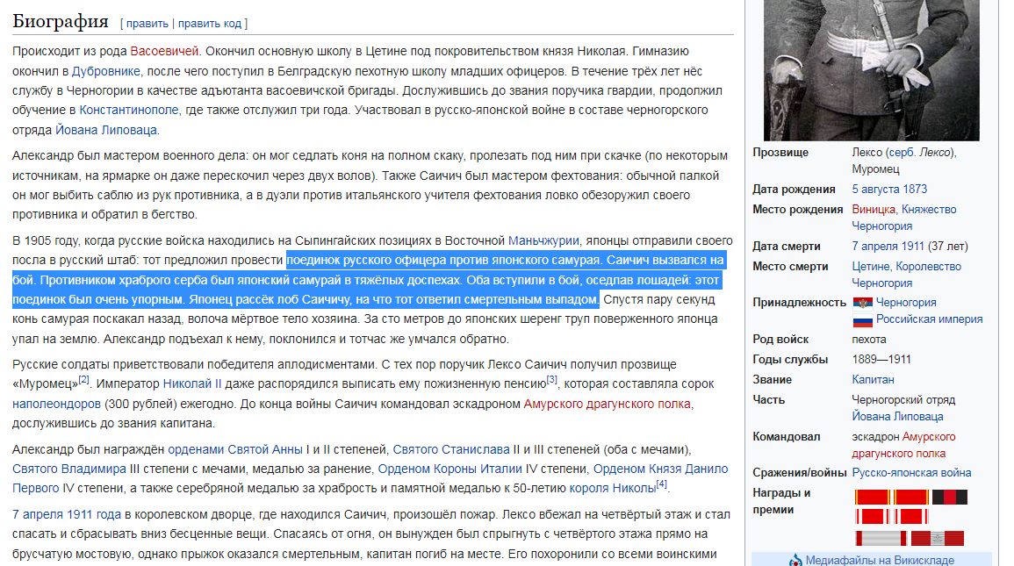Open 'Черногория' link beside flag
This screenshot has height=566, width=1014.
click(906, 303)
